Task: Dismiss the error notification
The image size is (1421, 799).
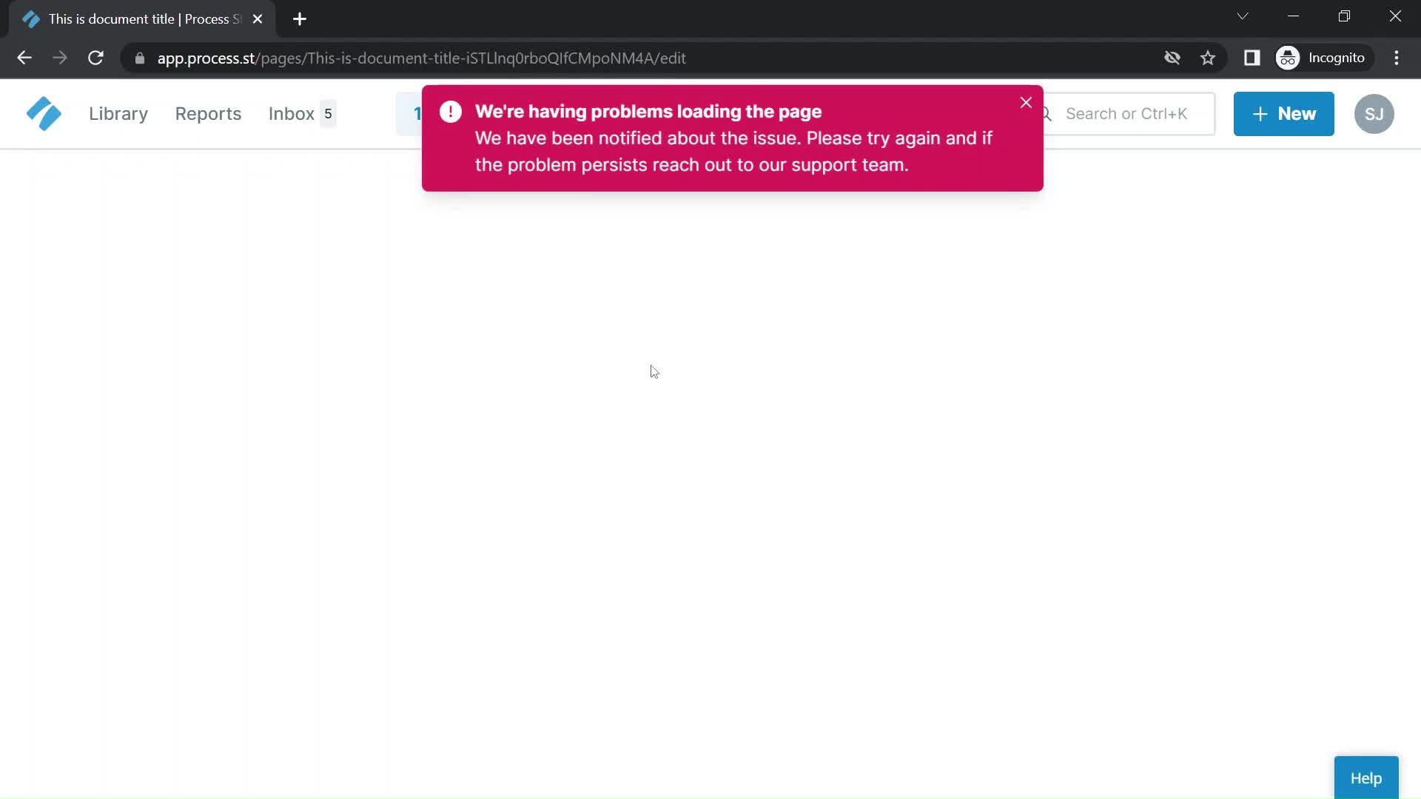Action: pos(1025,101)
